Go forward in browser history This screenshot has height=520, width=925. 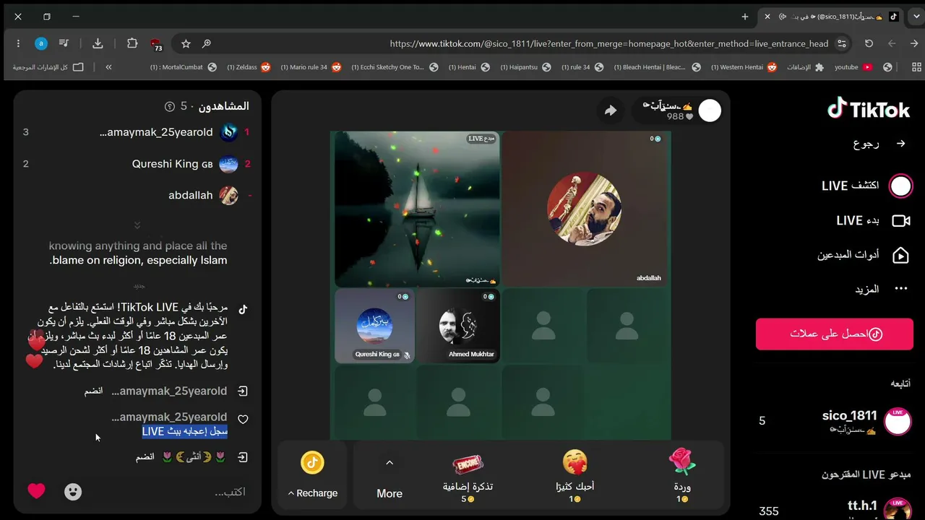892,43
